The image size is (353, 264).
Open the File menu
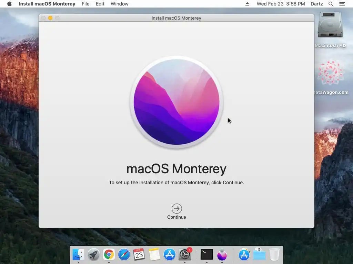(85, 4)
